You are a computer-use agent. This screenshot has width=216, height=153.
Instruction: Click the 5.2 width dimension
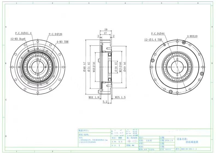[105, 102]
